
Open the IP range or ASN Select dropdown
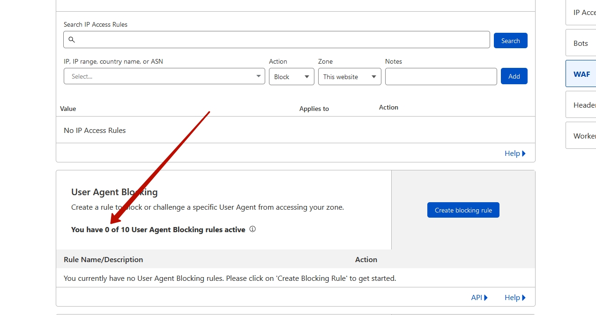(164, 76)
